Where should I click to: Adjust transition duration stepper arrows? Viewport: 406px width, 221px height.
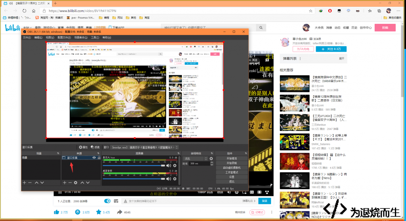tap(212, 163)
